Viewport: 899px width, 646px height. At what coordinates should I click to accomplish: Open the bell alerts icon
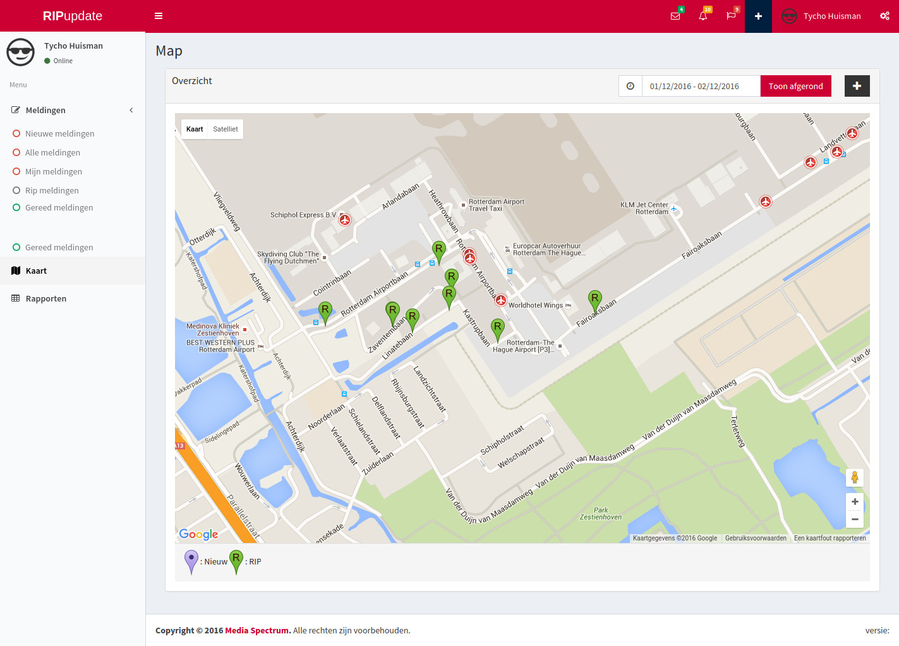pyautogui.click(x=703, y=16)
